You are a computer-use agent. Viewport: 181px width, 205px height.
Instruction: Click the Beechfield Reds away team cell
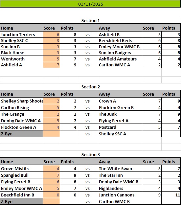coord(120,41)
